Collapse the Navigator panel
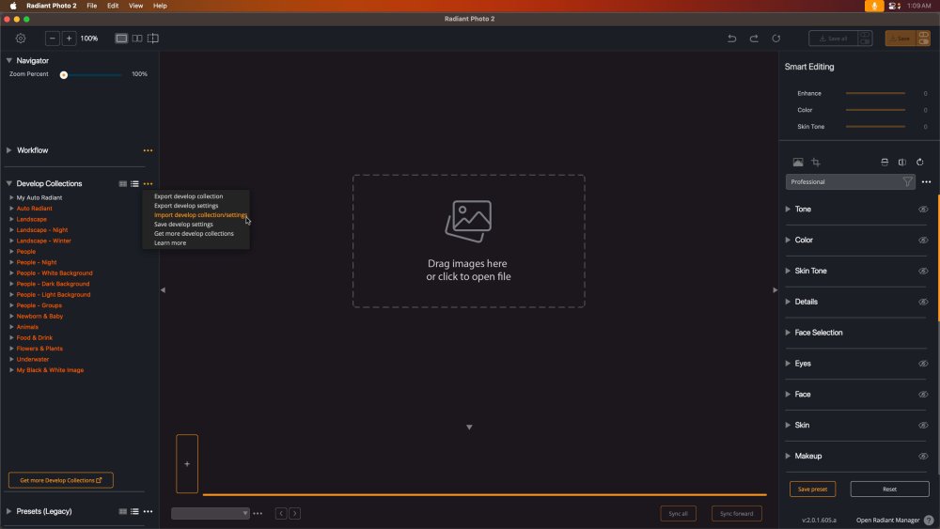The width and height of the screenshot is (940, 529). click(9, 60)
